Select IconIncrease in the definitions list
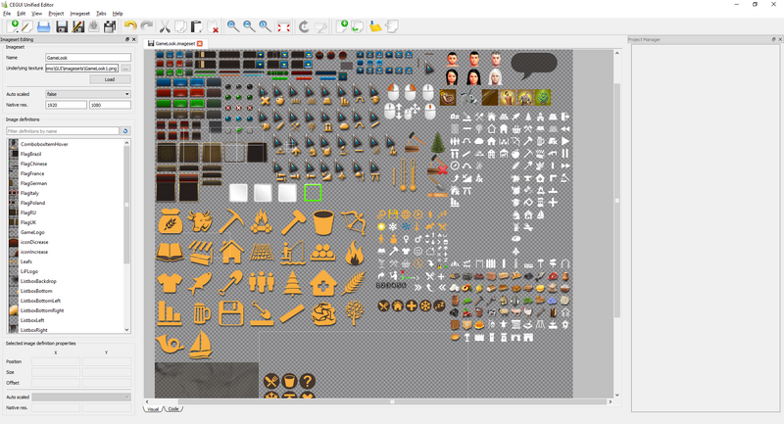Viewport: 784px width, 424px height. pyautogui.click(x=34, y=252)
